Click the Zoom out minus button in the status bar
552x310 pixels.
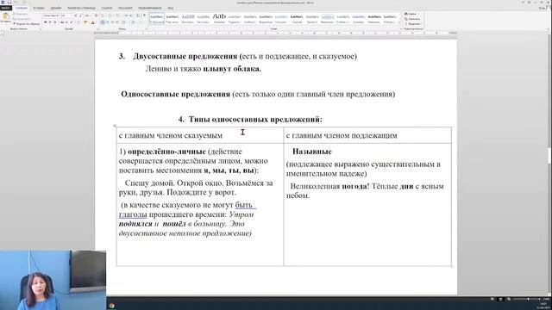[x=514, y=299]
